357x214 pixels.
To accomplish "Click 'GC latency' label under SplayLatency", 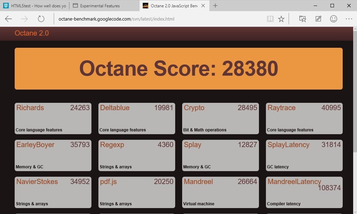I will pos(278,167).
